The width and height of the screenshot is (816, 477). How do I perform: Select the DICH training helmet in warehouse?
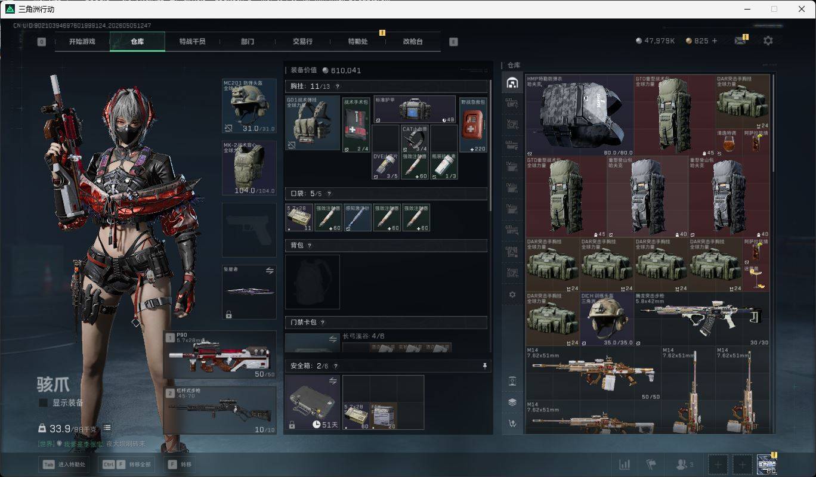pos(607,319)
